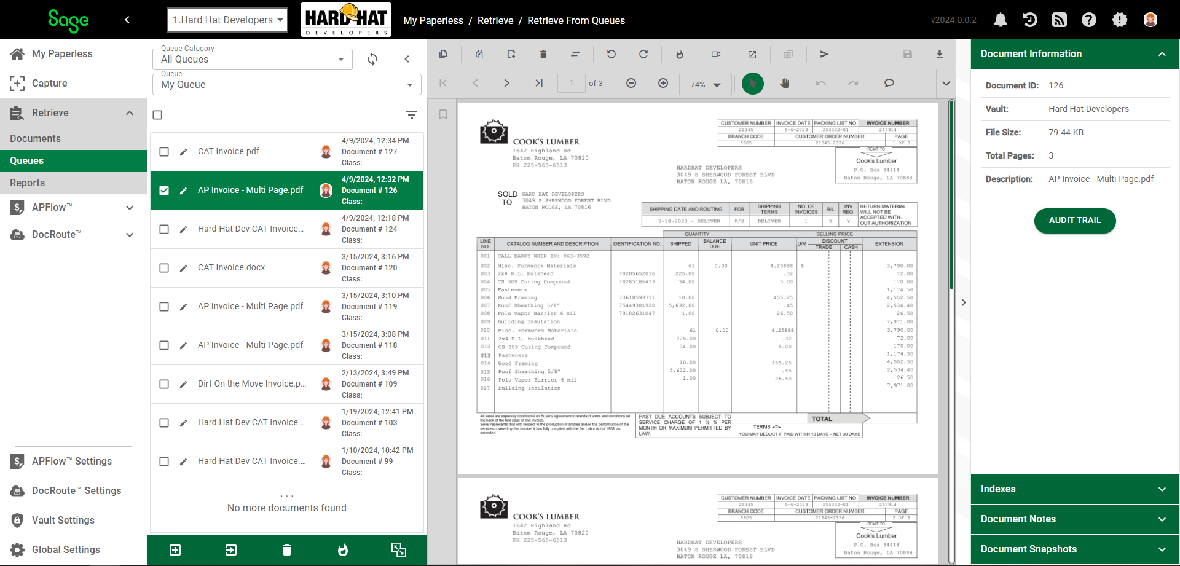Click the Retrieve breadcrumb link
Image resolution: width=1180 pixels, height=566 pixels.
point(495,20)
